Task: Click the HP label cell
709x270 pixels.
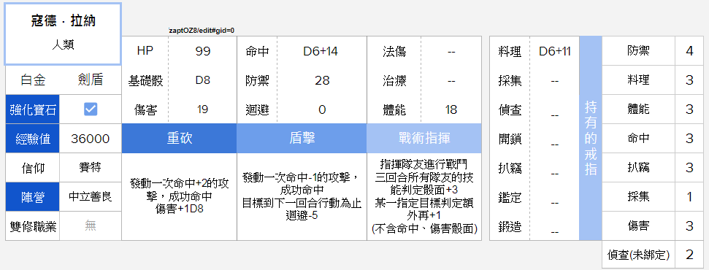Action: click(145, 51)
